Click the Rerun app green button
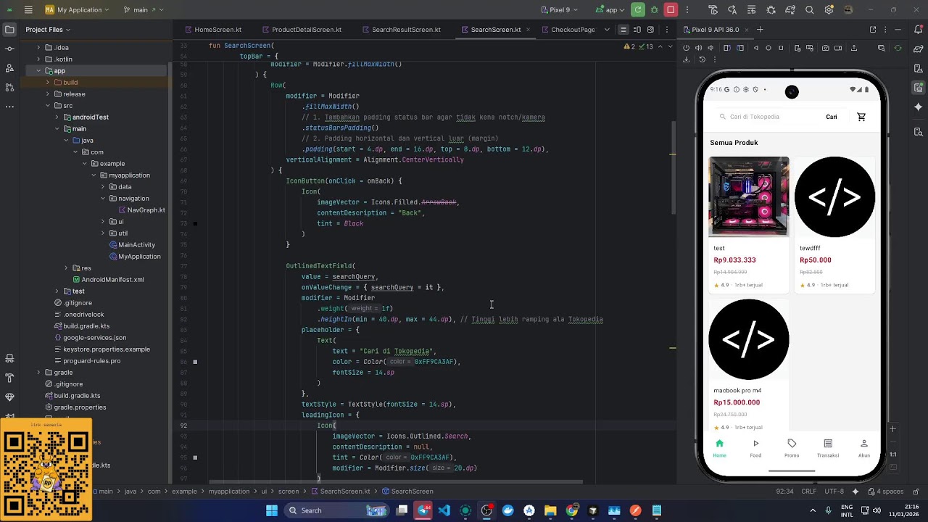Screen dimensions: 928x522 click(x=638, y=9)
